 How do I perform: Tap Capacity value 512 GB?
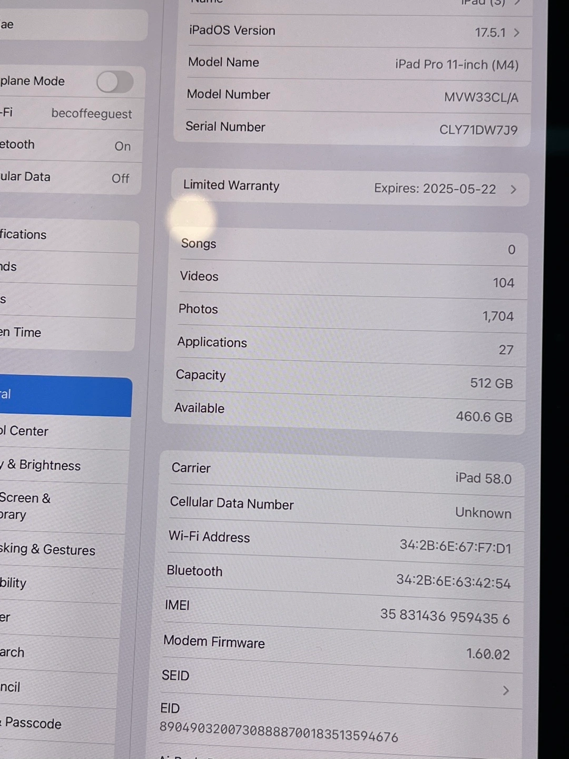492,383
